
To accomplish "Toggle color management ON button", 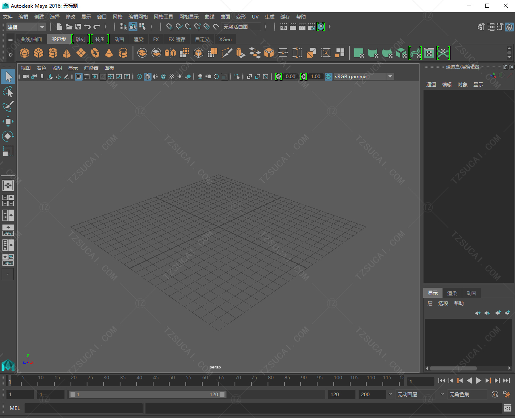I will click(328, 77).
